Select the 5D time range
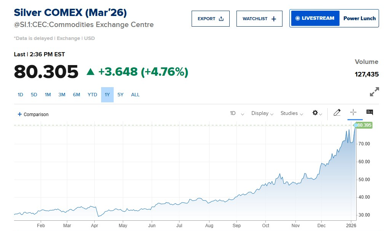Viewport: 384px width, 231px height. pos(34,95)
